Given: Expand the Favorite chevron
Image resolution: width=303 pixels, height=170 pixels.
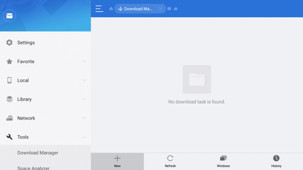Looking at the screenshot, I should (x=84, y=61).
